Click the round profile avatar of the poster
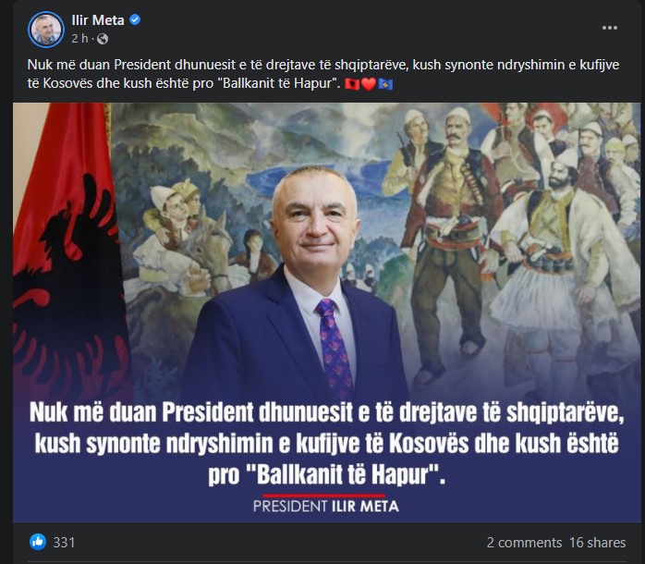 46,30
